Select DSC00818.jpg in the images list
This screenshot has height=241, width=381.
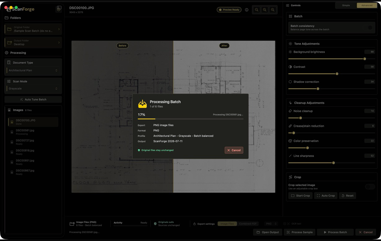(33, 152)
